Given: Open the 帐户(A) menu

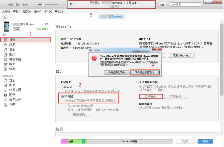Looking at the screenshot, I should pyautogui.click(x=48, y=11).
